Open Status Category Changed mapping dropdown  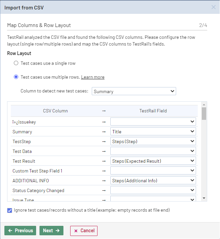click(x=153, y=190)
